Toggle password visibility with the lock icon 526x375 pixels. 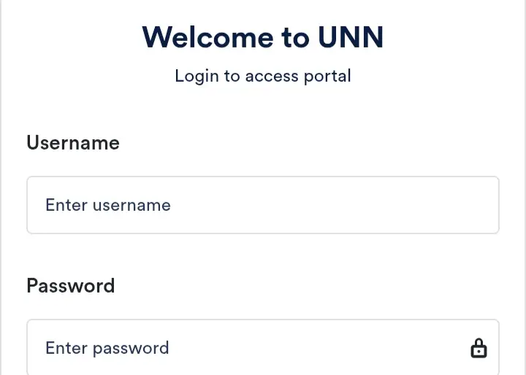tap(479, 349)
